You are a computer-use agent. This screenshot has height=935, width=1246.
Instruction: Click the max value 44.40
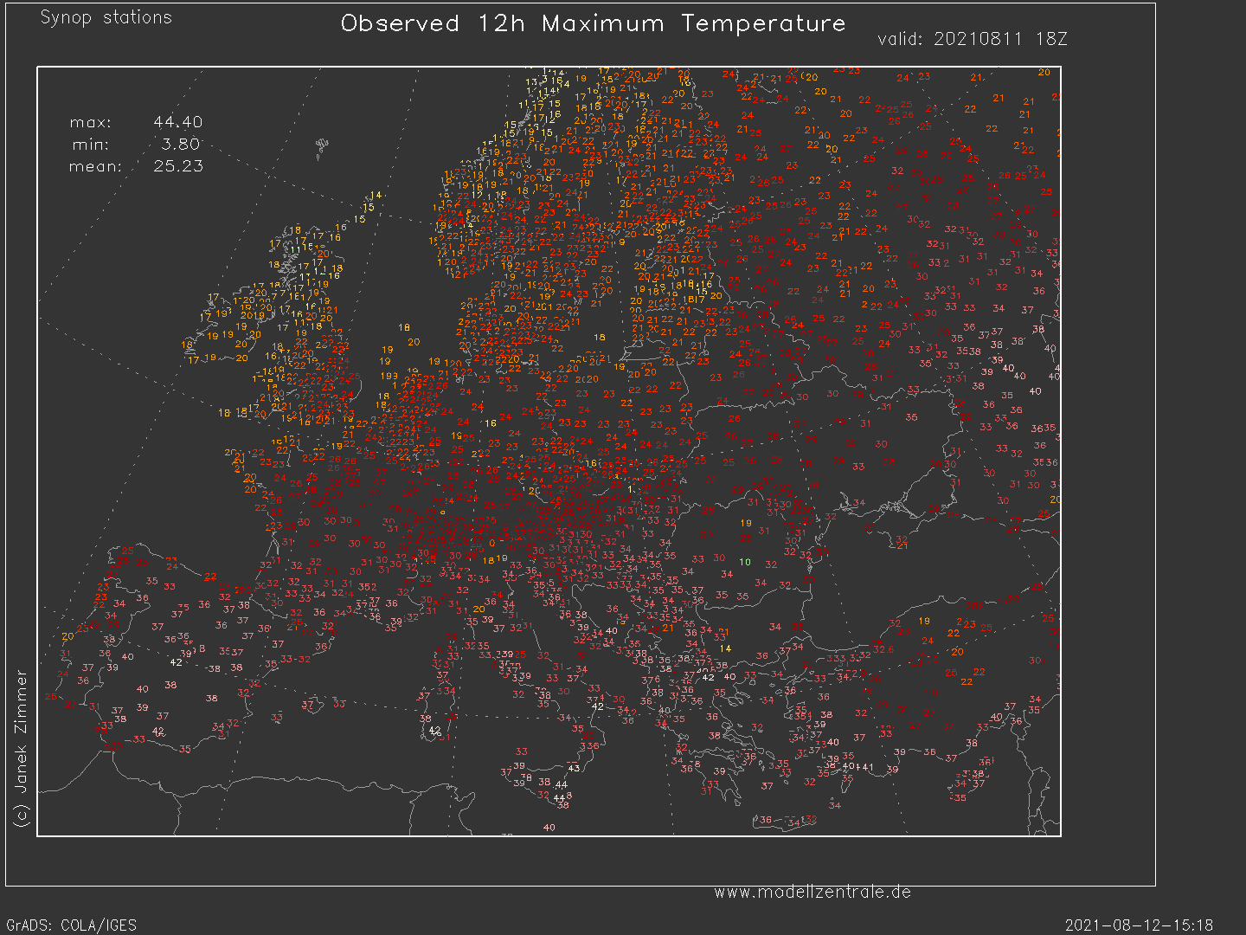tap(177, 122)
